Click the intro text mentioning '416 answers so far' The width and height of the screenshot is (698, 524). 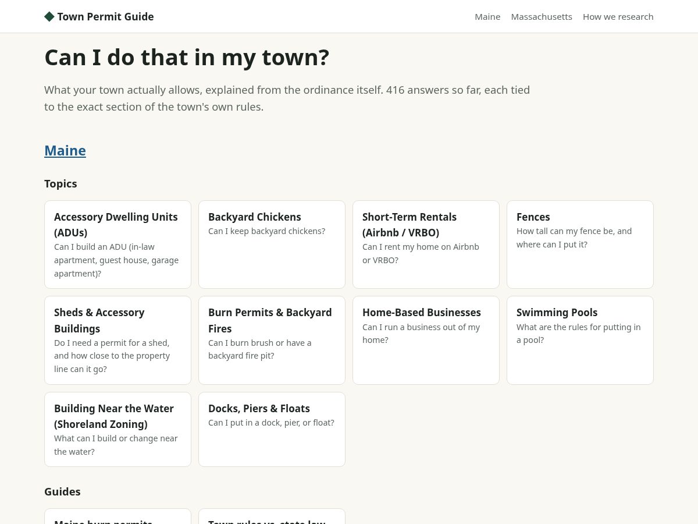click(287, 98)
